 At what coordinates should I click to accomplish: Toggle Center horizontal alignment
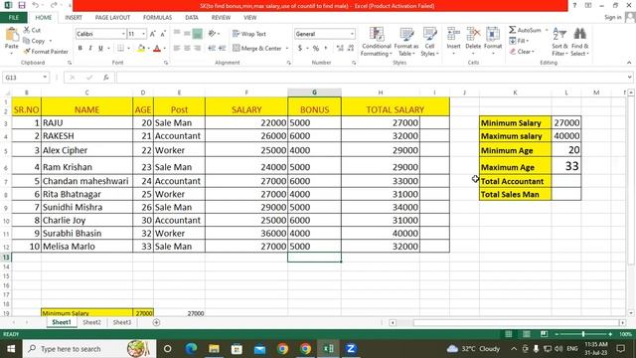tap(187, 49)
